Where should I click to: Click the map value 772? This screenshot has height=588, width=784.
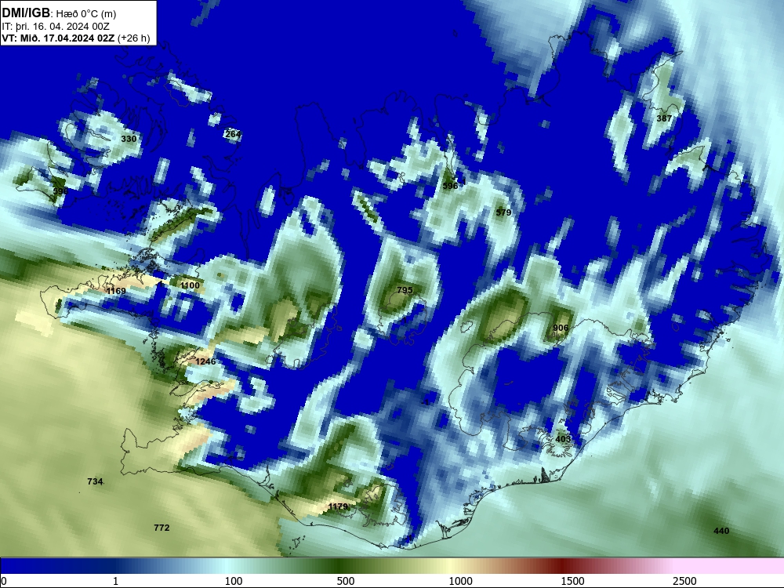point(162,528)
